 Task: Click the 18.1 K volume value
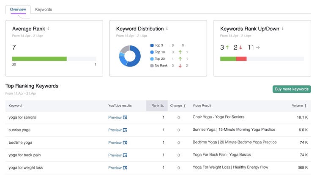pos(302,117)
